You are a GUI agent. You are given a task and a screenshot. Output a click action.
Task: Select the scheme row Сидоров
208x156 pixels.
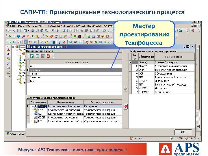point(75,77)
